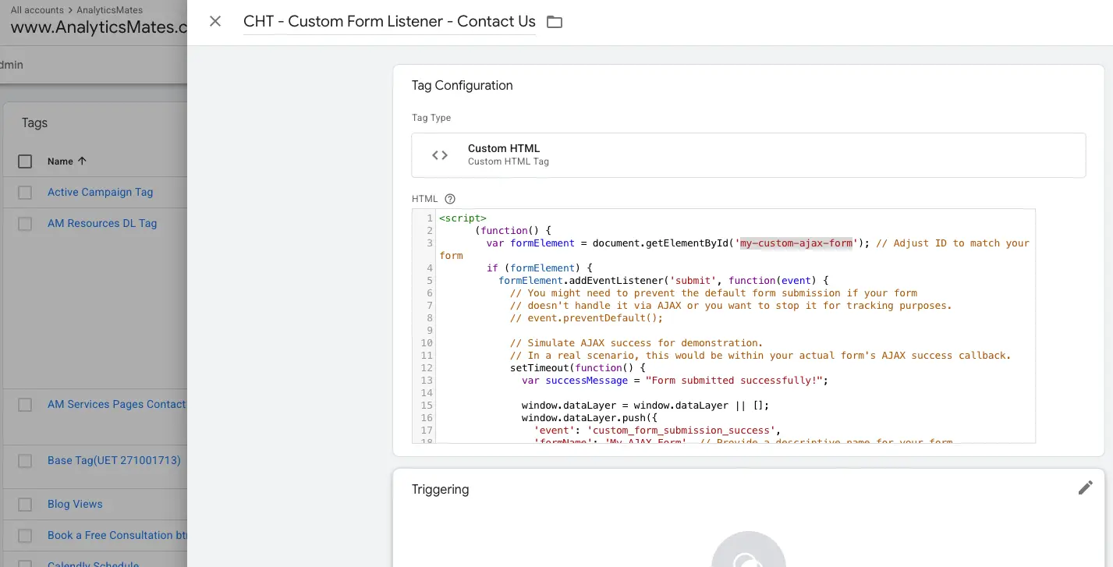Click the setTimeout(function() code line
This screenshot has height=567, width=1113.
[x=578, y=368]
